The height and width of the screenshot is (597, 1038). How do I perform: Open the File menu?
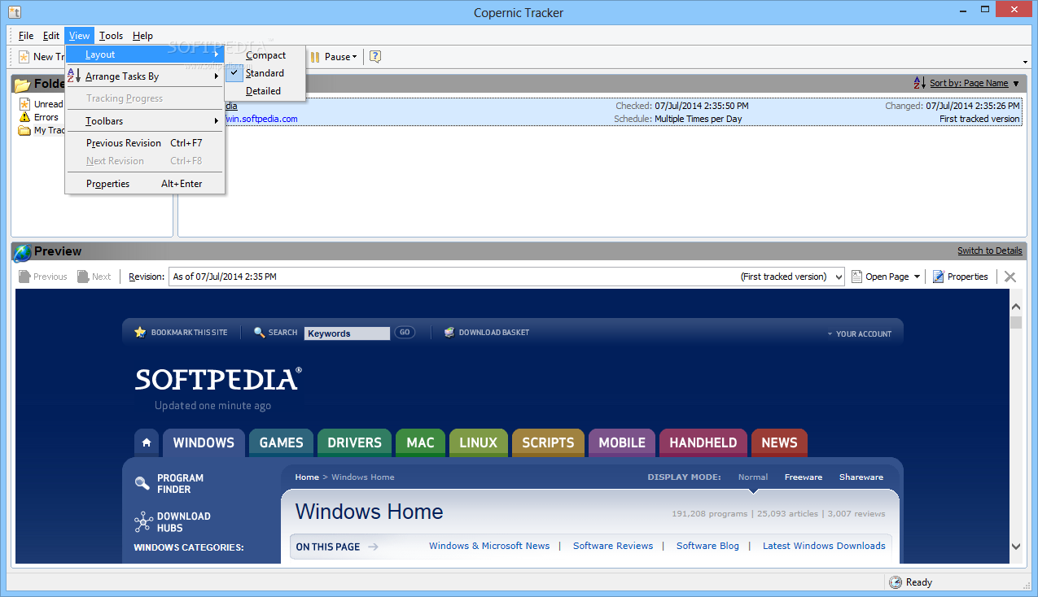click(x=26, y=36)
